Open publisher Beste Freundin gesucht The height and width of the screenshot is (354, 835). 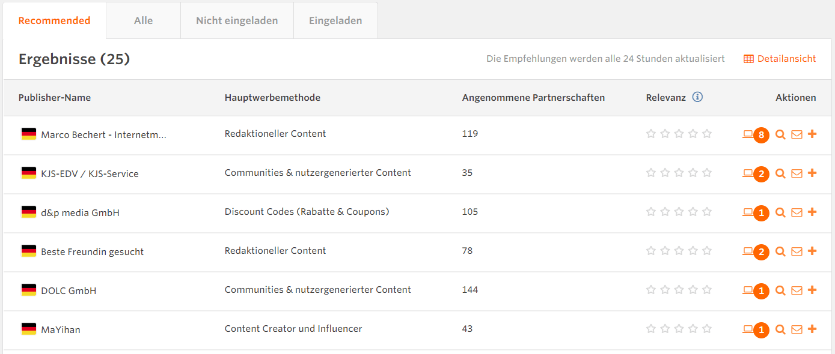tap(92, 252)
